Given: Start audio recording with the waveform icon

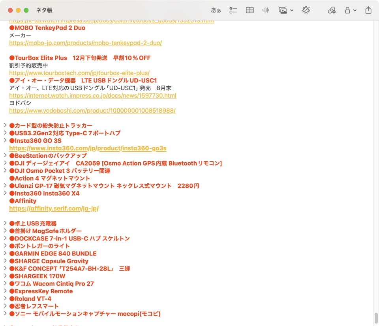Looking at the screenshot, I should point(266,10).
